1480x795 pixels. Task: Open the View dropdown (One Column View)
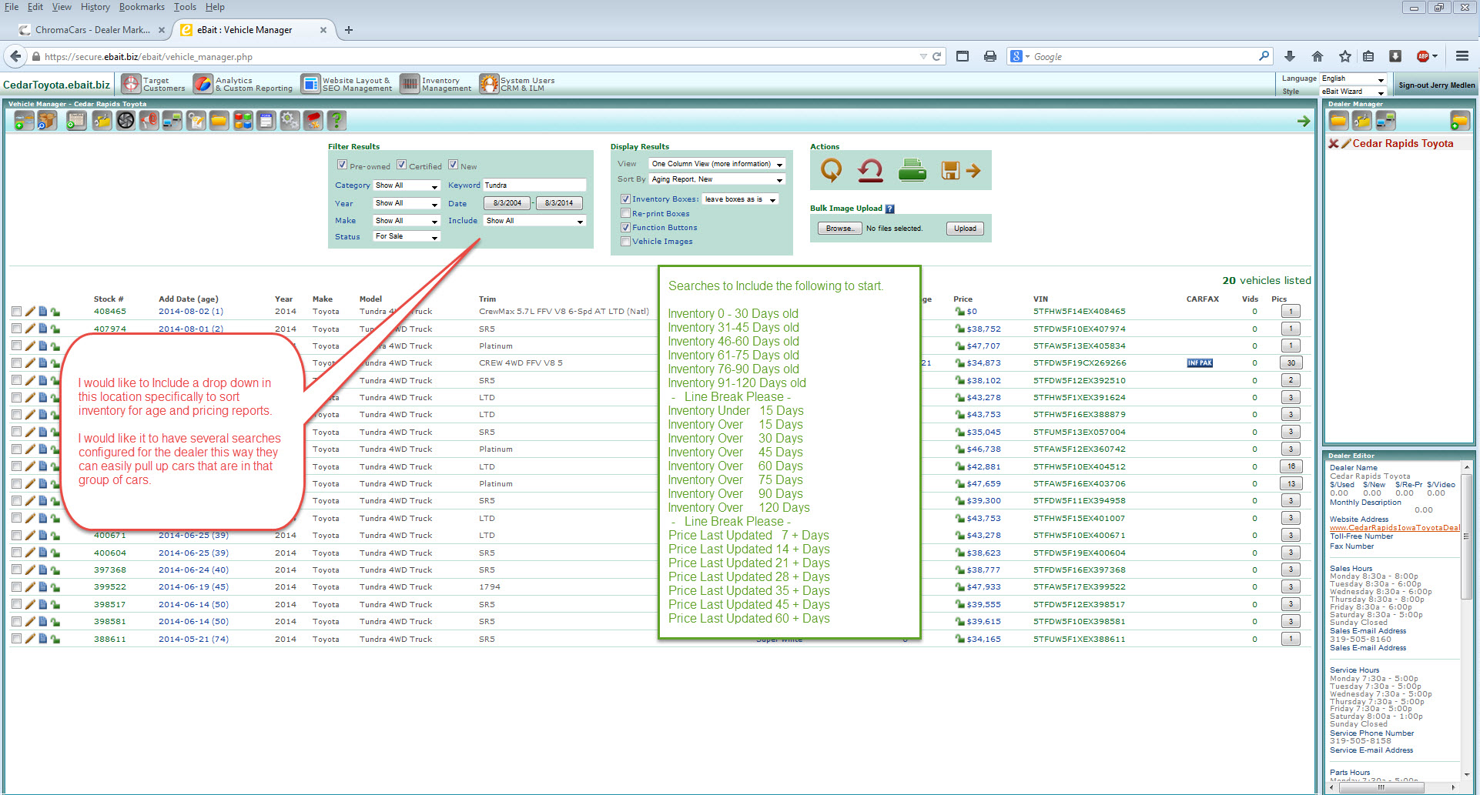717,164
